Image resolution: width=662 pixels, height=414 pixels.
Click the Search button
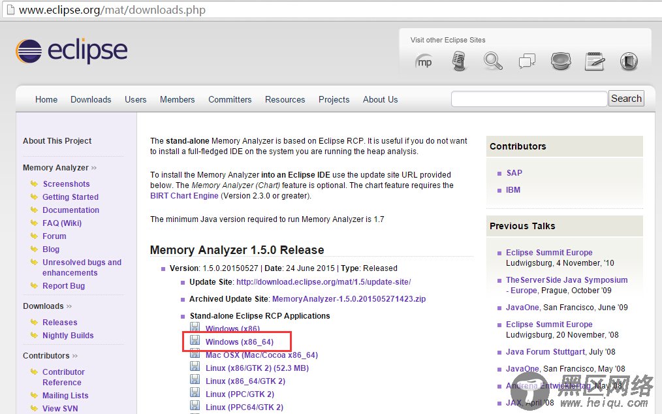626,99
